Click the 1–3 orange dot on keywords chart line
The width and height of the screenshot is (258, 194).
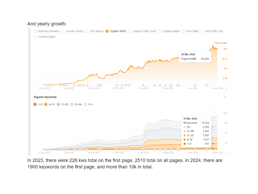point(213,148)
